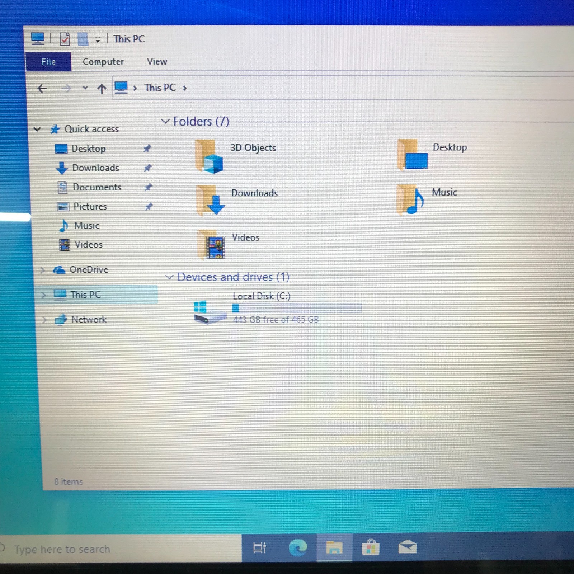Go up one level with Up arrow
574x574 pixels.
[102, 88]
